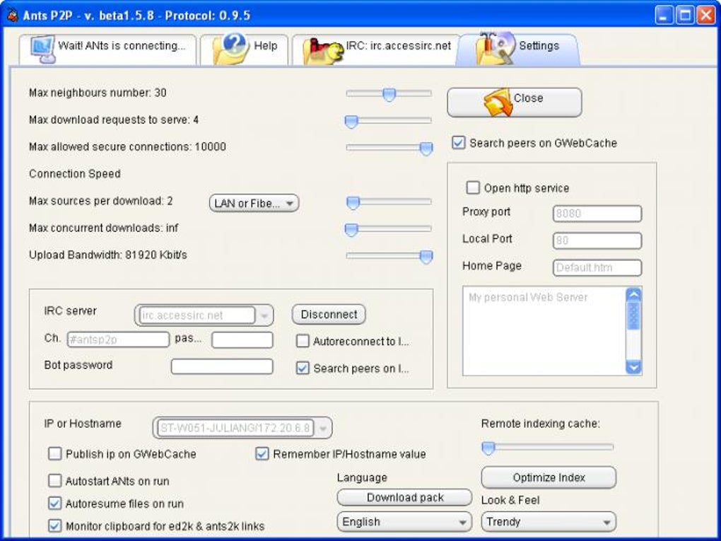The height and width of the screenshot is (541, 721).
Task: Click Max sources per download slider handle
Action: (353, 203)
